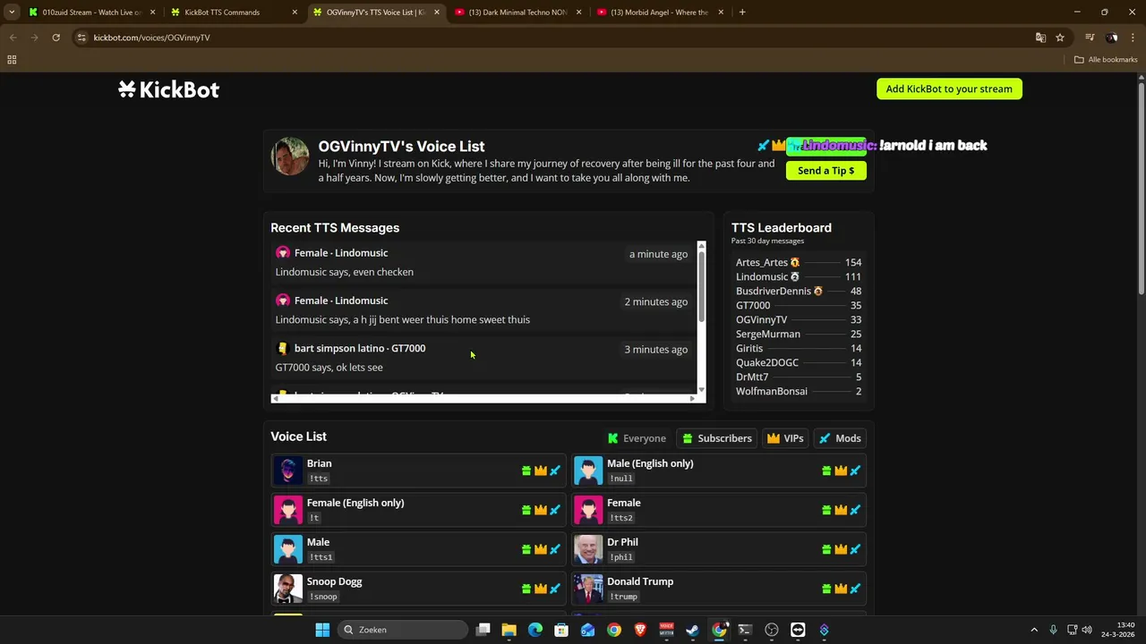
Task: Click the sword icon on Dr Phil row
Action: 855,549
